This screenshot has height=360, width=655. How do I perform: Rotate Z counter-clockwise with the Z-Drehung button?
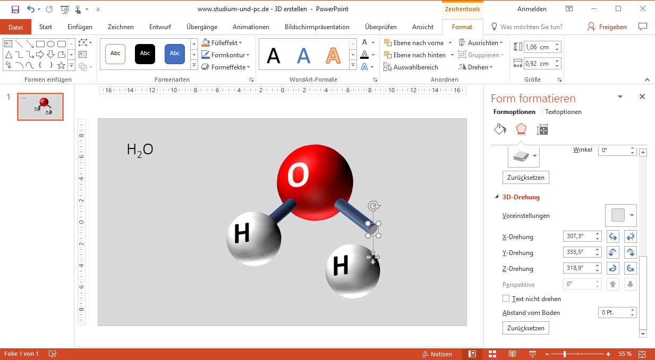(x=631, y=269)
